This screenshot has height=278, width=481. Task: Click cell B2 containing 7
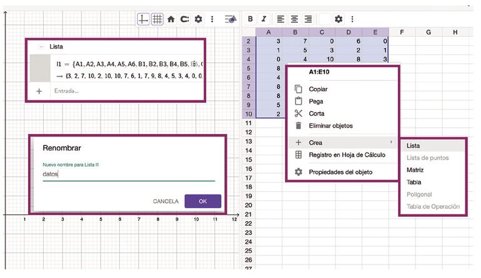pyautogui.click(x=295, y=41)
